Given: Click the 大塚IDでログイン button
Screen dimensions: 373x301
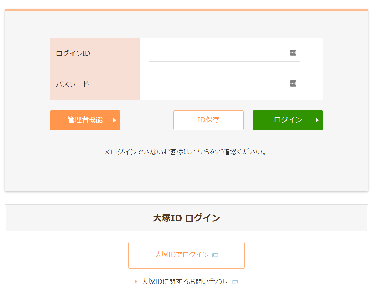Looking at the screenshot, I should 187,255.
